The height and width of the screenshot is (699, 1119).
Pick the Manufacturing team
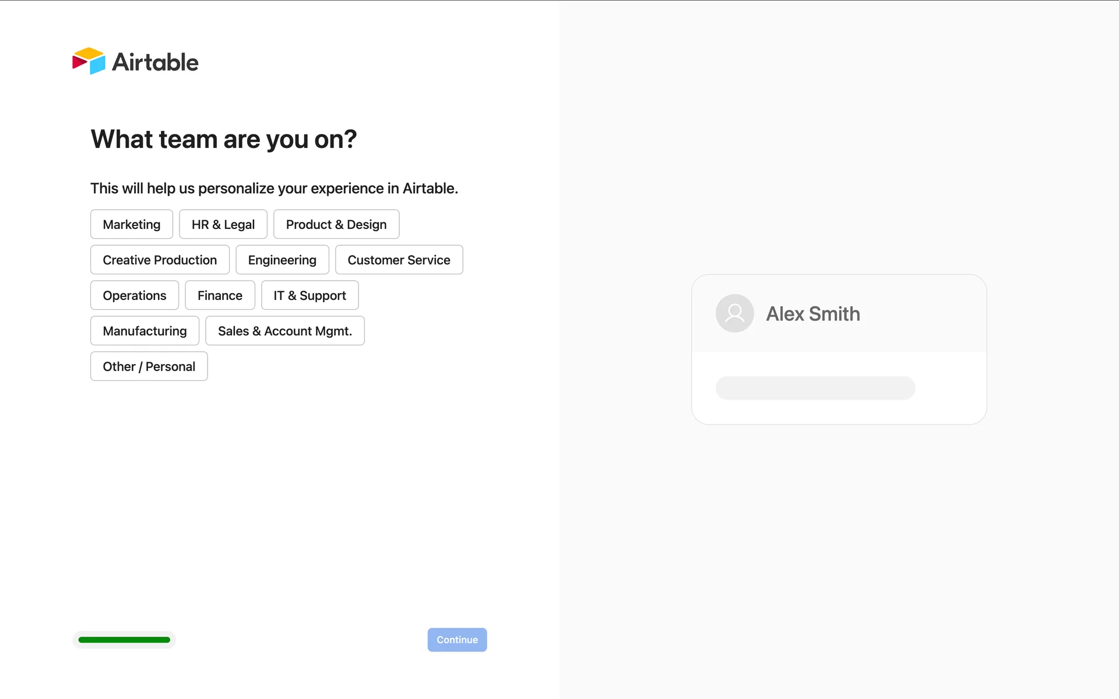[x=145, y=331]
